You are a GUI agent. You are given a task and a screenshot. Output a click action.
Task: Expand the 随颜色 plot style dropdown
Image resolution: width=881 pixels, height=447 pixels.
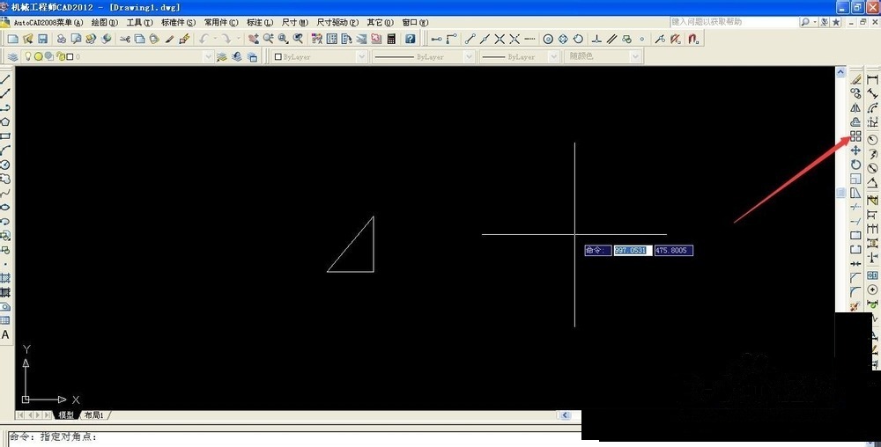click(x=604, y=56)
